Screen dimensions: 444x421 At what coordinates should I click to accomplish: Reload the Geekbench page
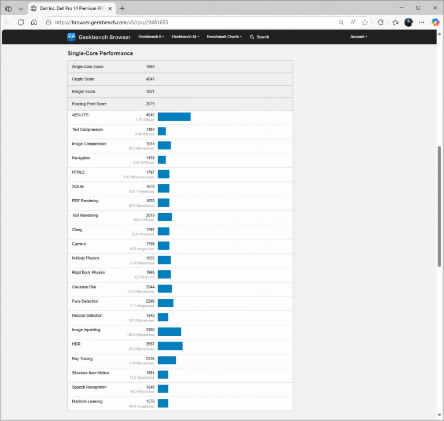pyautogui.click(x=21, y=22)
